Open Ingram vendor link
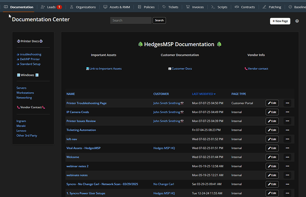The height and width of the screenshot is (197, 306). click(21, 121)
